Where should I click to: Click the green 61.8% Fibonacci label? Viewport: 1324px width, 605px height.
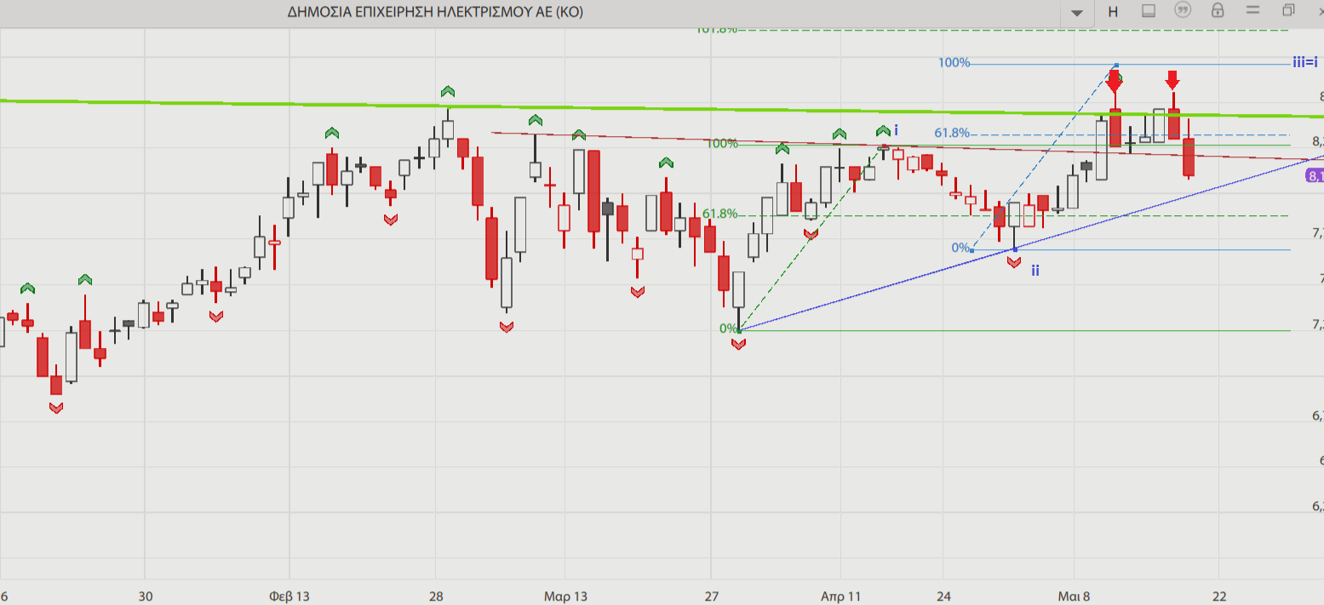point(719,214)
